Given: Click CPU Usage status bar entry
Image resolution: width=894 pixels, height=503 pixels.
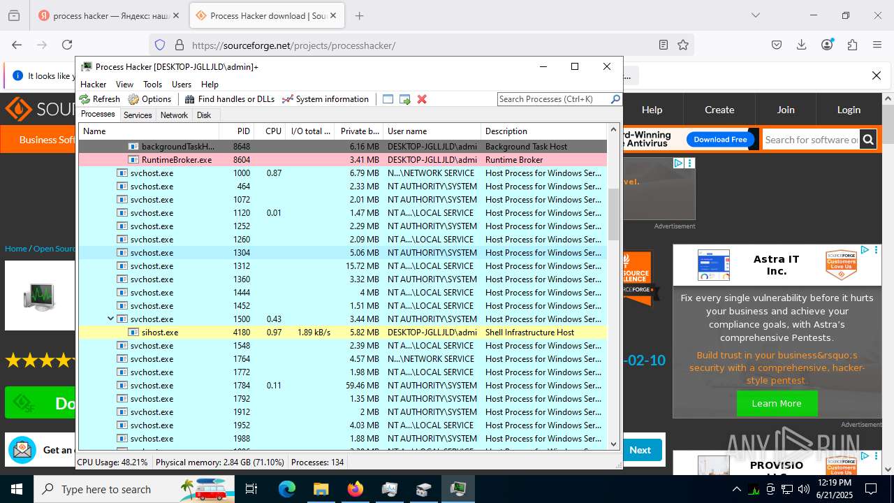Looking at the screenshot, I should 112,462.
